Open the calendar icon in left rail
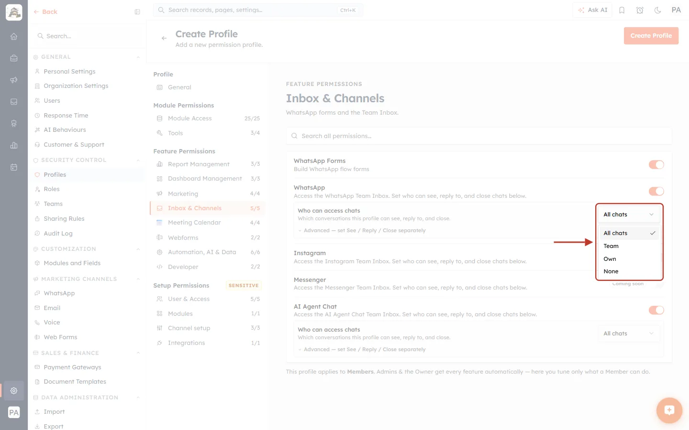The height and width of the screenshot is (430, 689). (14, 167)
